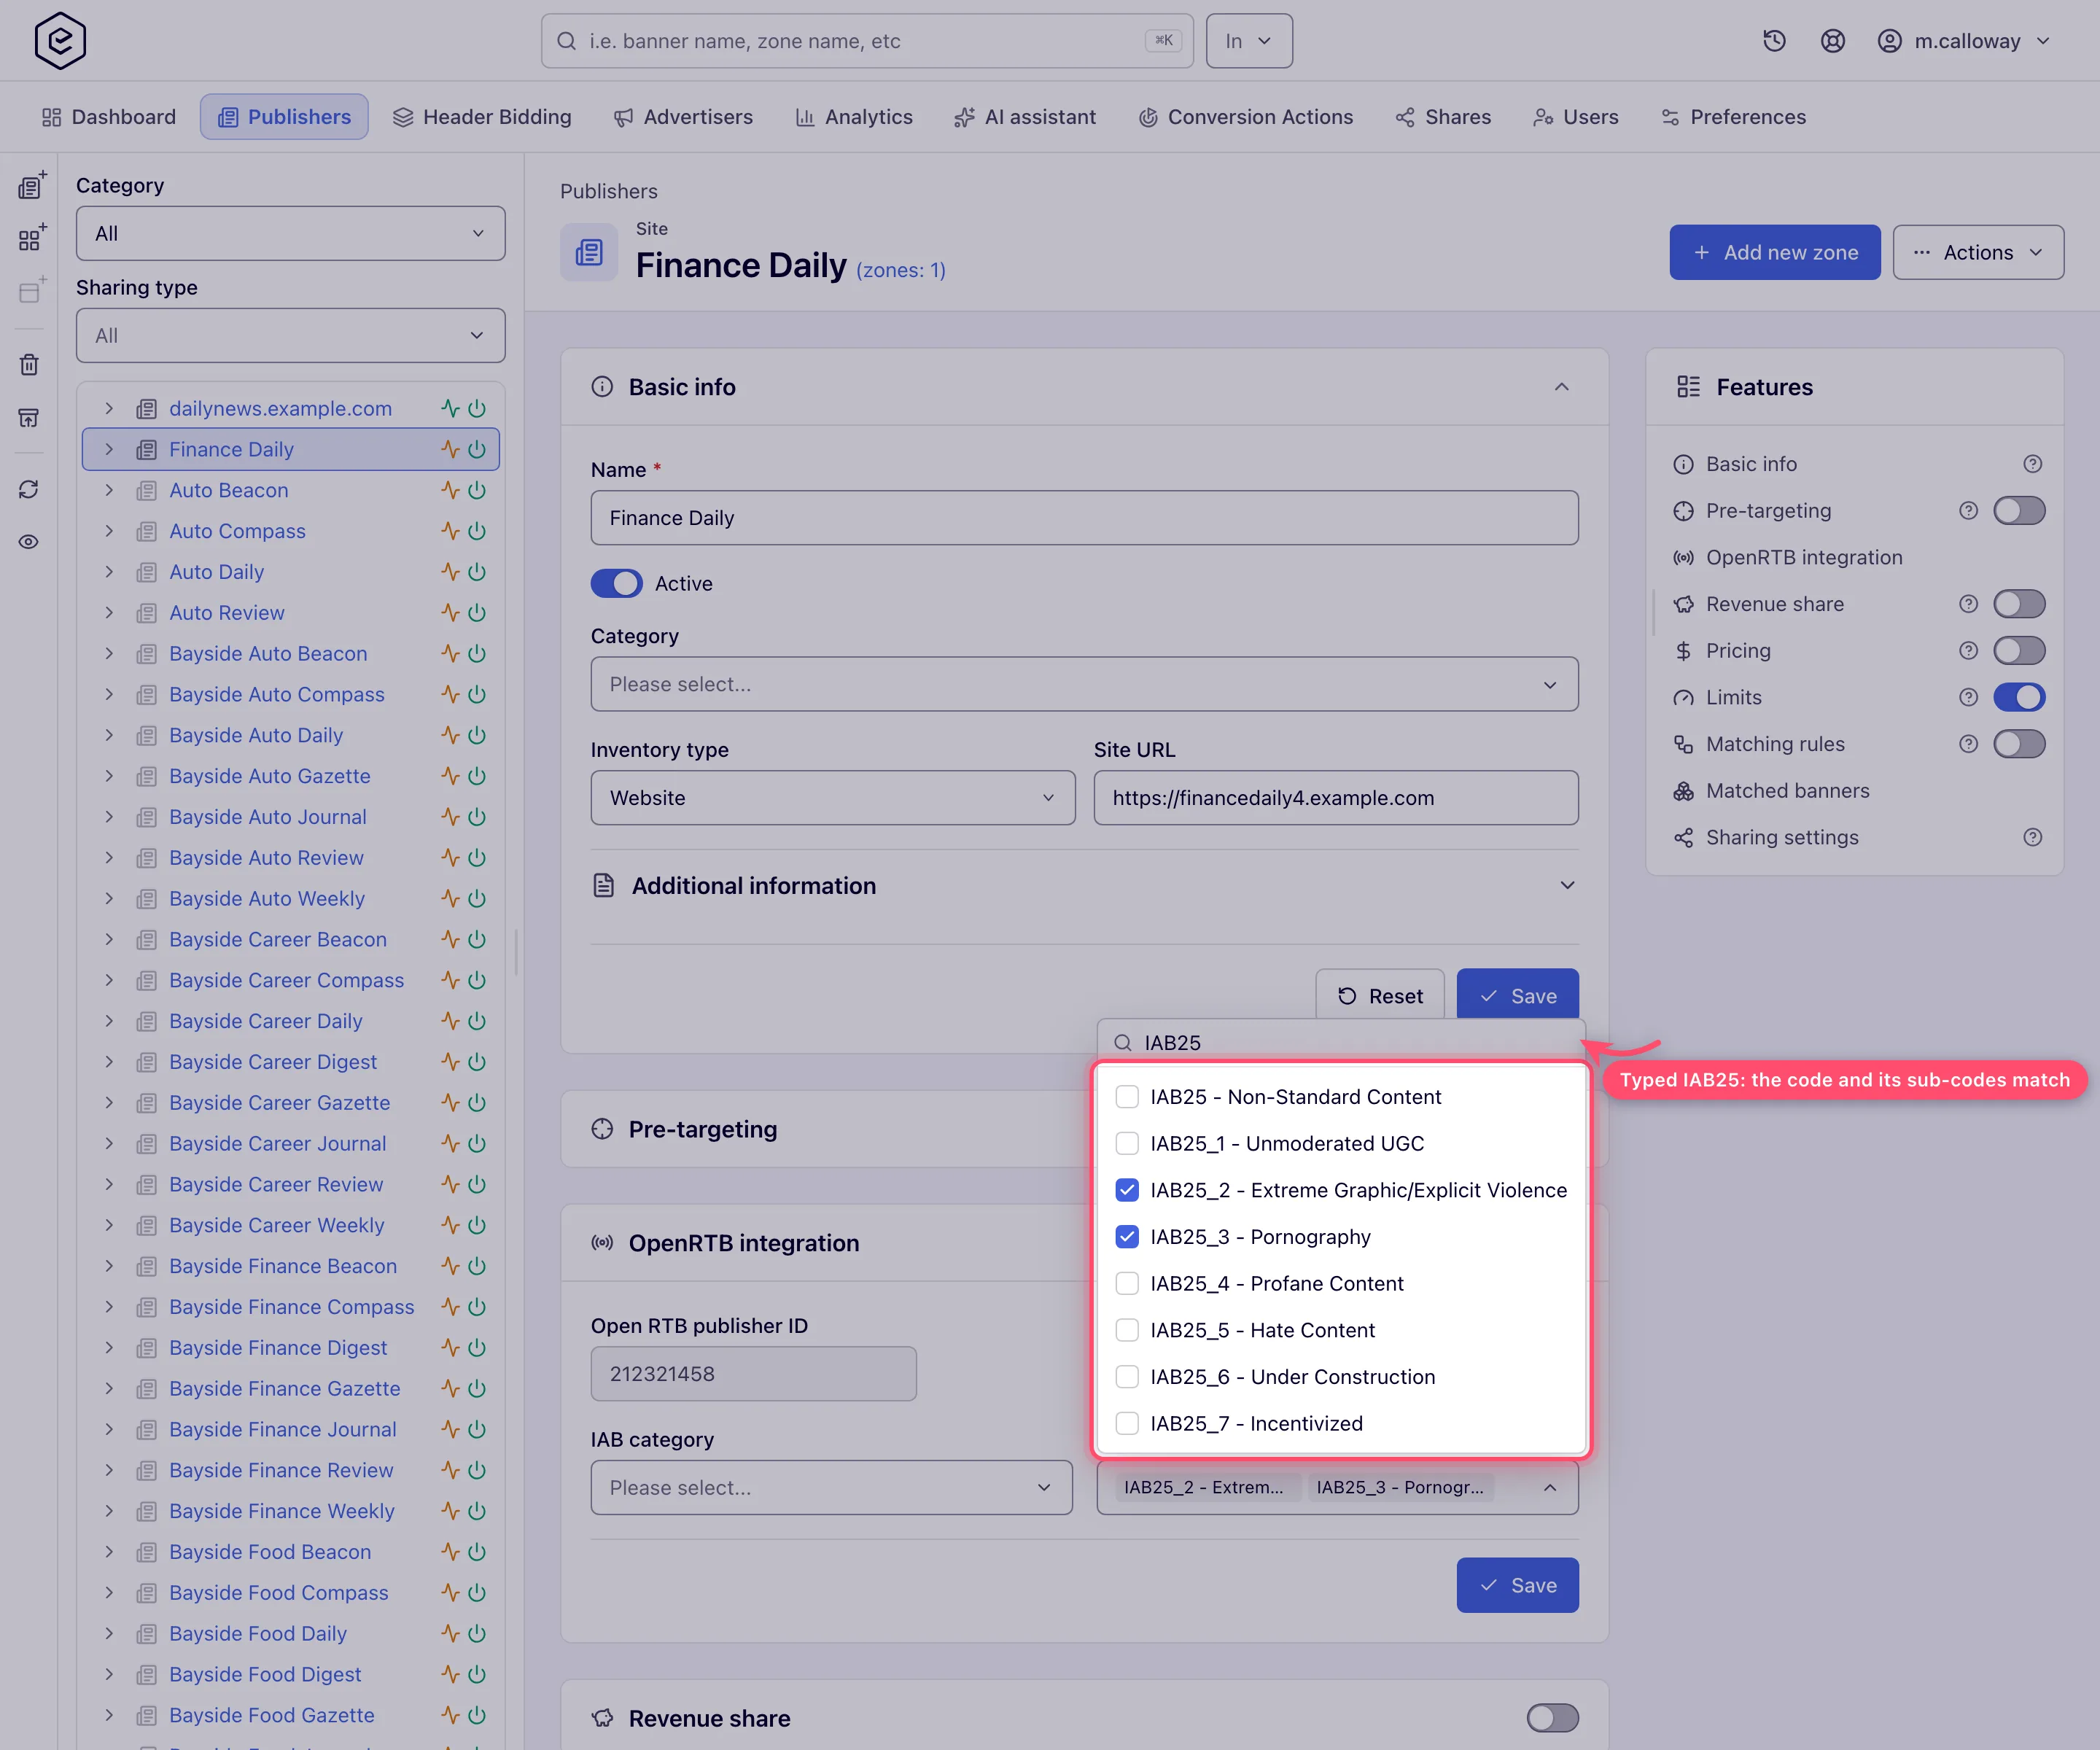
Task: Click Save in the OpenRTB integration section
Action: coord(1517,1585)
